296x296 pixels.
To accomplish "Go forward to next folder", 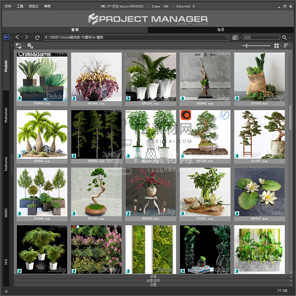I will click(27, 37).
